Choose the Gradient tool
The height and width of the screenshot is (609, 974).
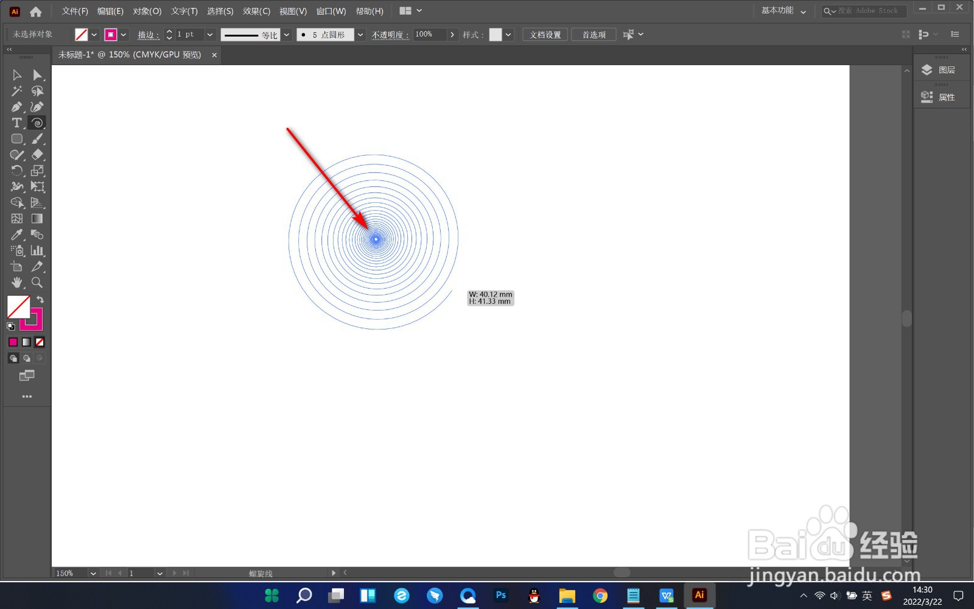click(x=37, y=218)
